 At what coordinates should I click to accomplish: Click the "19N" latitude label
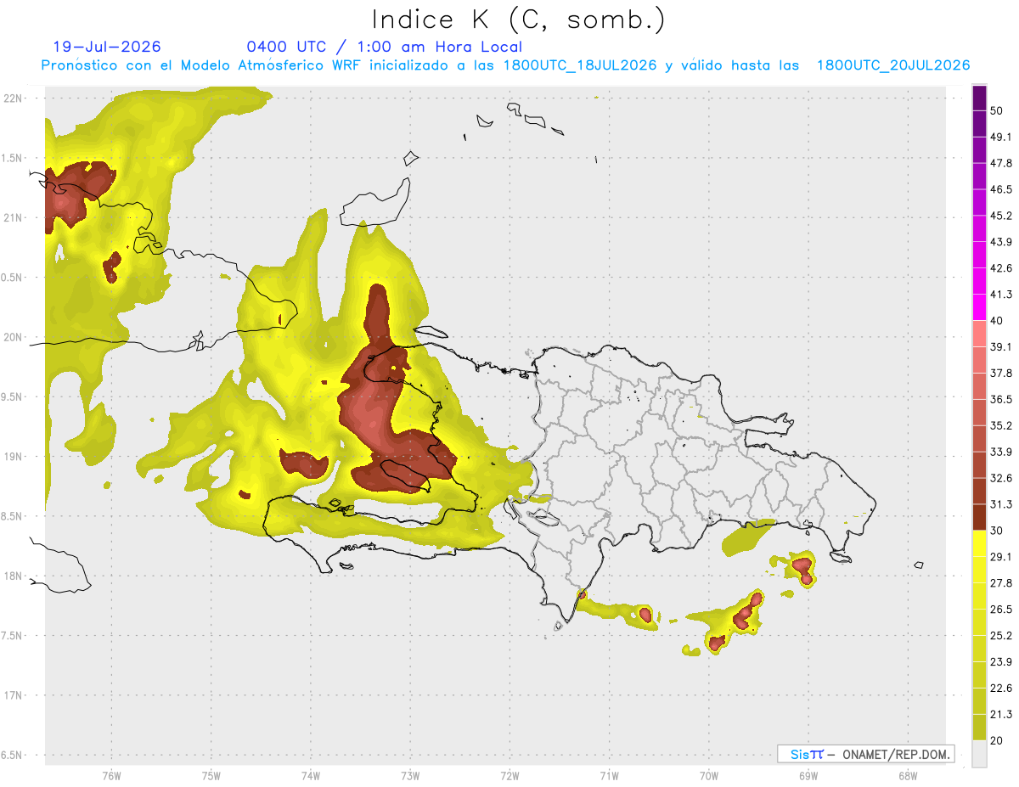click(x=13, y=457)
